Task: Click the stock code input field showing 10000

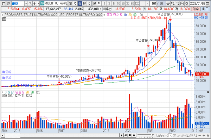Action: (x=18, y=4)
